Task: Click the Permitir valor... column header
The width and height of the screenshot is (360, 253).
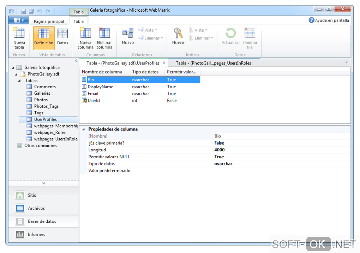Action: pos(182,72)
